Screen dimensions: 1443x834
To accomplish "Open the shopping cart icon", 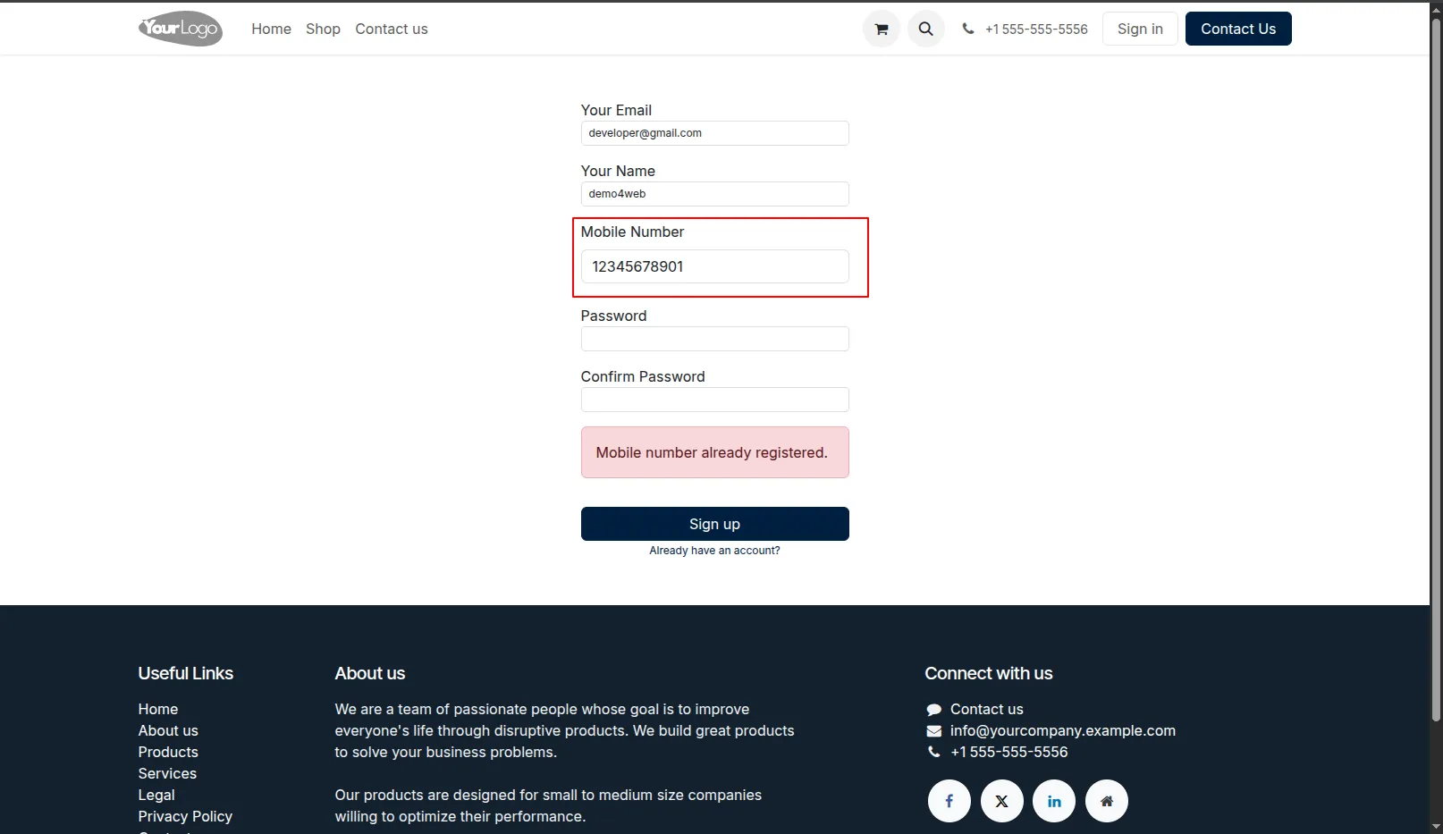I will tap(881, 29).
